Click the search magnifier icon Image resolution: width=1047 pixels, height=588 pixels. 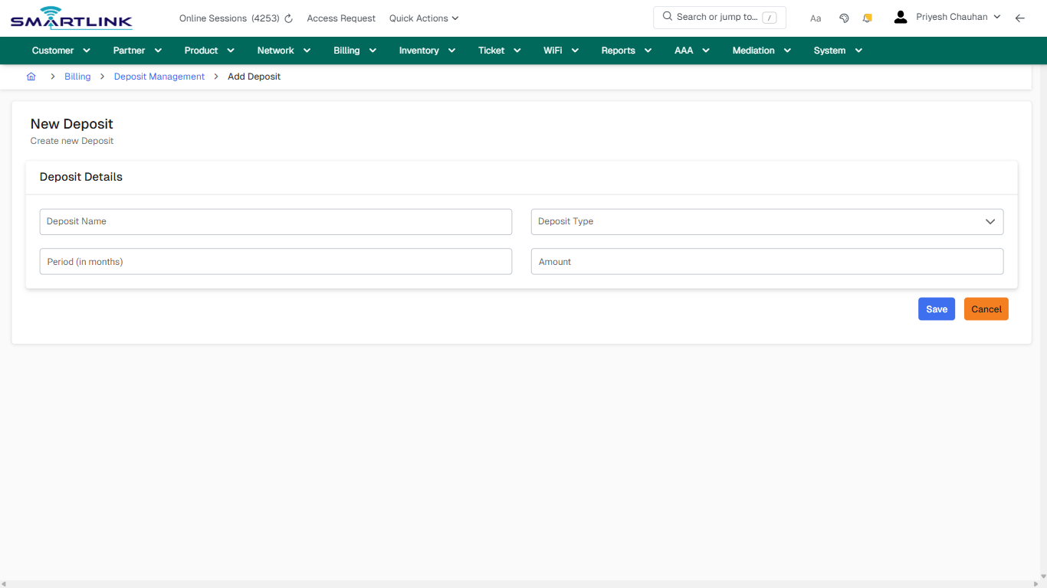pos(667,16)
